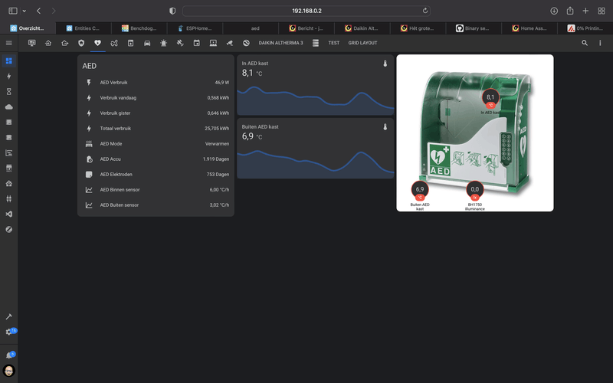The height and width of the screenshot is (383, 613).
Task: Open the AED Mode entity row
Action: click(156, 144)
